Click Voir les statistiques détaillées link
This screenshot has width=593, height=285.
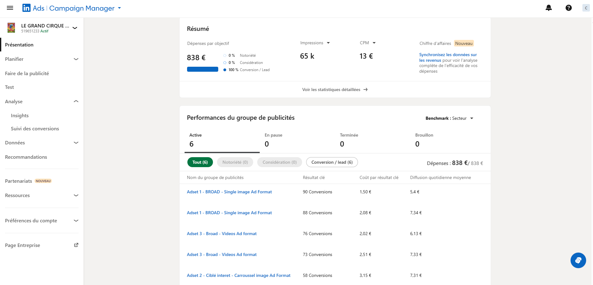pyautogui.click(x=335, y=89)
